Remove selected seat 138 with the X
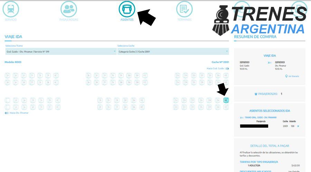The height and width of the screenshot is (172, 311). pos(298,126)
